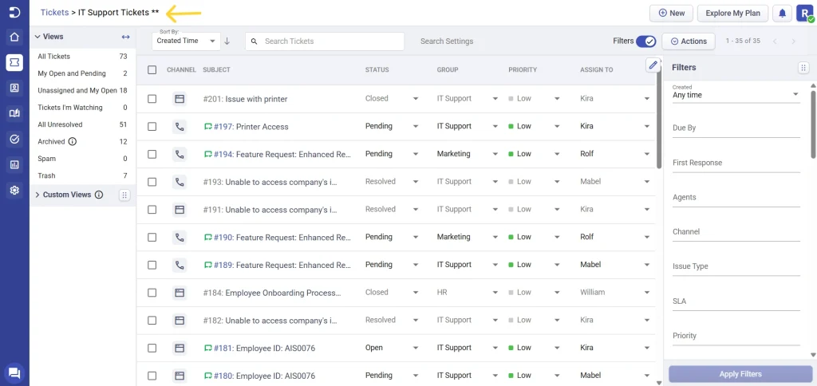Click the Agents filter field

click(x=736, y=198)
